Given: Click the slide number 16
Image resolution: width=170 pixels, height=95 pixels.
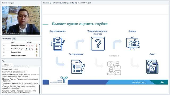Looking at the screenshot, I should pos(162,82).
